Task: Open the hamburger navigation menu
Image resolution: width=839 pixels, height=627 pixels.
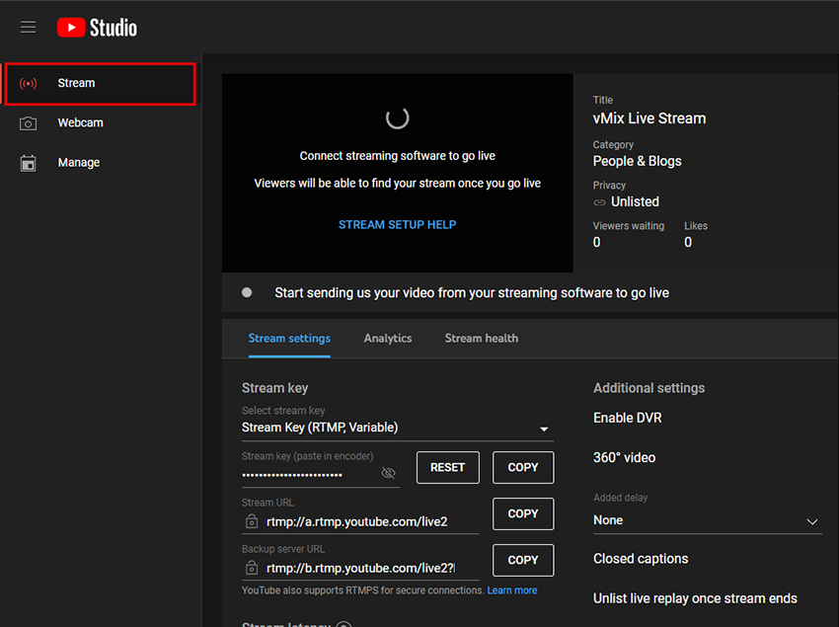Action: point(28,27)
